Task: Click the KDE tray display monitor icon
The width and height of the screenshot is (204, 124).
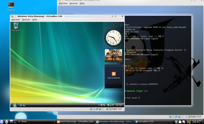Action: pos(176,122)
